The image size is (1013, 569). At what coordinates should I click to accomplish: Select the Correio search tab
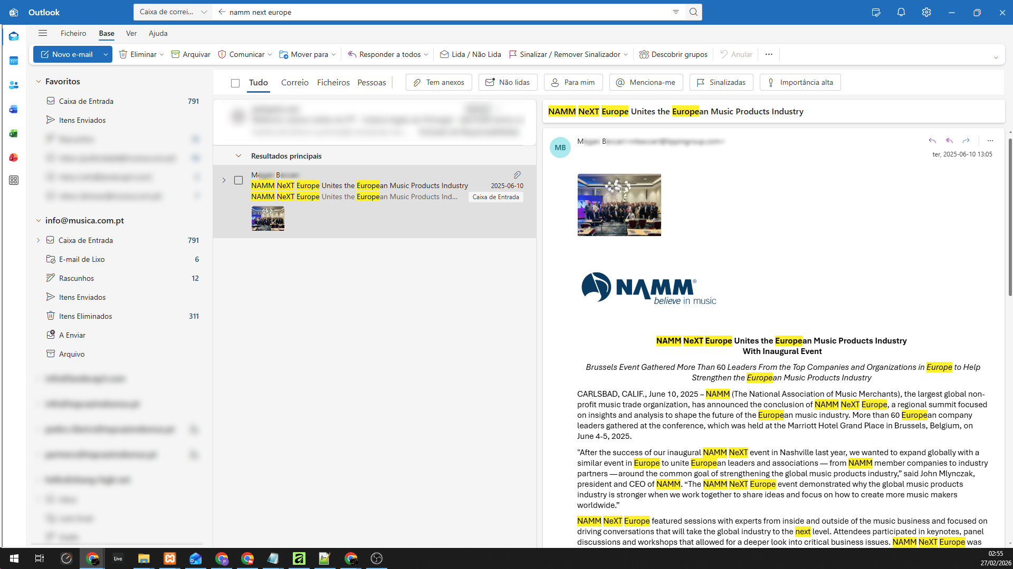click(x=295, y=82)
